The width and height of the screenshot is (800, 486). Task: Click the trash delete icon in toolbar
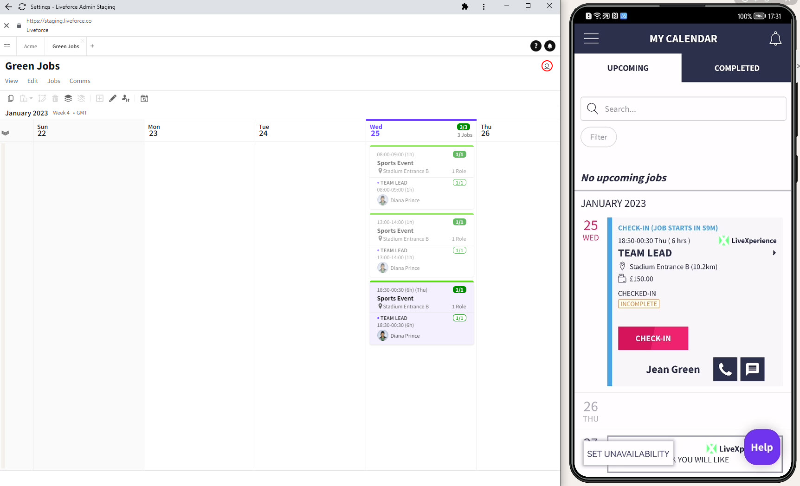coord(55,98)
